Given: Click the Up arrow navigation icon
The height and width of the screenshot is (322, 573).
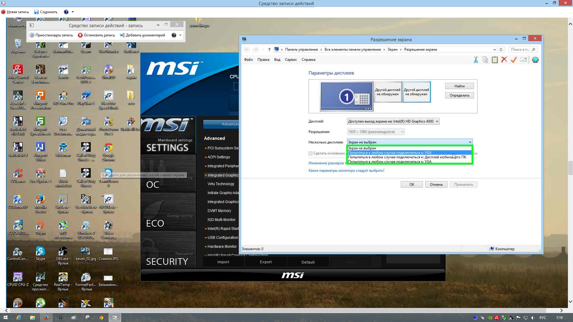Looking at the screenshot, I should click(x=269, y=49).
